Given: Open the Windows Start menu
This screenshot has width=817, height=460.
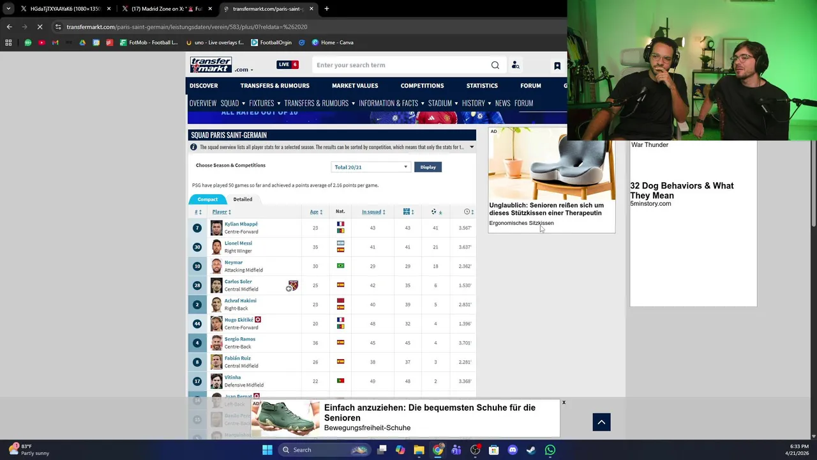Looking at the screenshot, I should pos(267,450).
